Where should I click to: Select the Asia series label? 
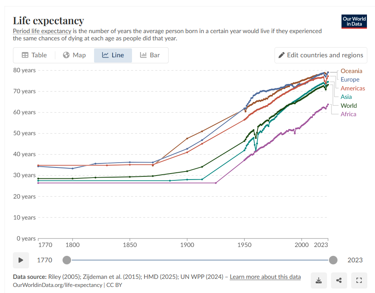[x=346, y=97]
